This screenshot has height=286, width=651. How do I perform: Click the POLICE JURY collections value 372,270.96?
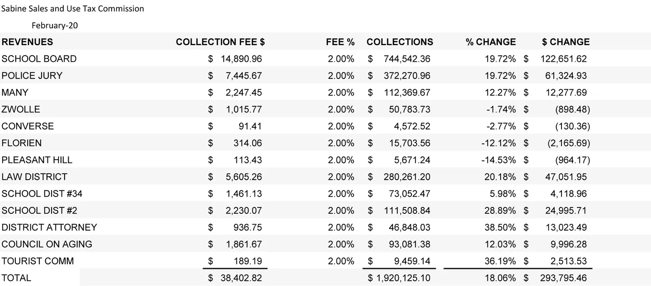407,76
